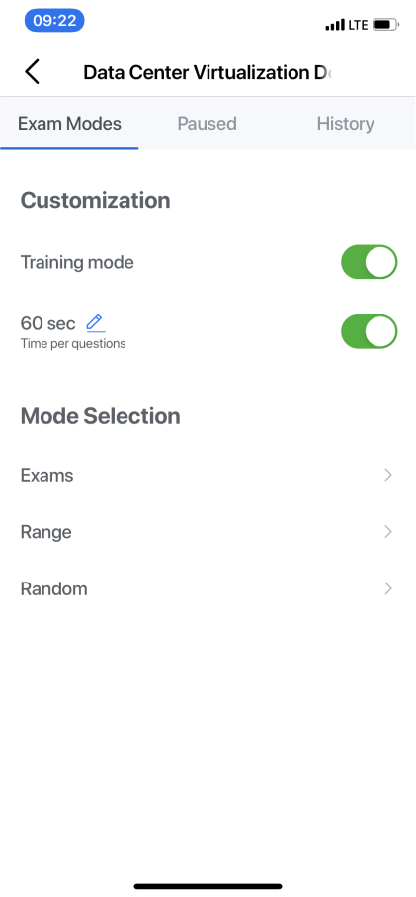The width and height of the screenshot is (416, 897).
Task: Tap the battery status icon
Action: 386,25
